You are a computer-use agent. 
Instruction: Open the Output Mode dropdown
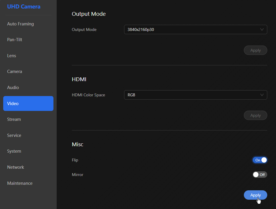click(x=196, y=29)
